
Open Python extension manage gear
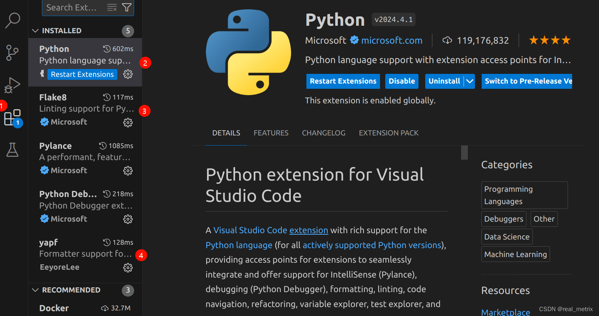point(128,74)
